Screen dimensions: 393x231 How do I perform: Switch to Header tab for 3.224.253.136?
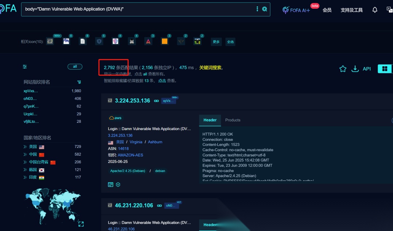coord(210,120)
